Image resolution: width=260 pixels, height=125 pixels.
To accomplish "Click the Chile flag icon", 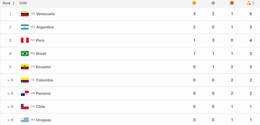I will click(x=25, y=107).
